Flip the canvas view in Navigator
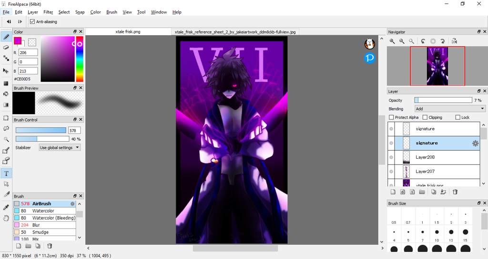488x259 pixels. (x=454, y=41)
